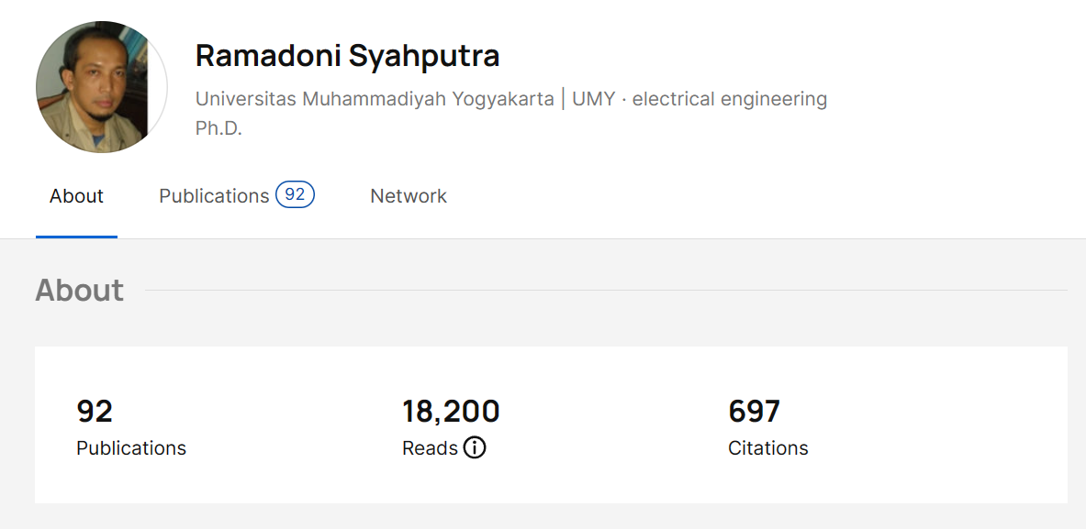
Task: Open the Universitas Muhammadiyah Yogyakarta institution link
Action: click(375, 99)
